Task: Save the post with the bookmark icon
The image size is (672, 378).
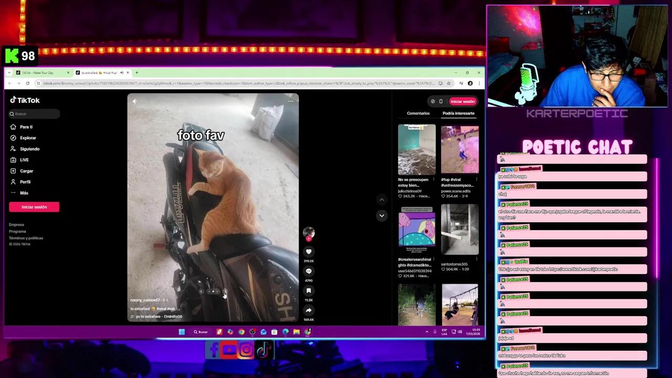Action: pos(309,290)
